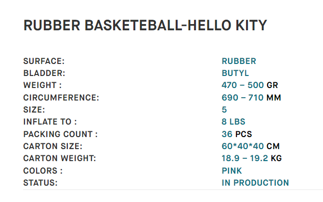
Task: Click the PACKING COUNT label
Action: (x=60, y=134)
